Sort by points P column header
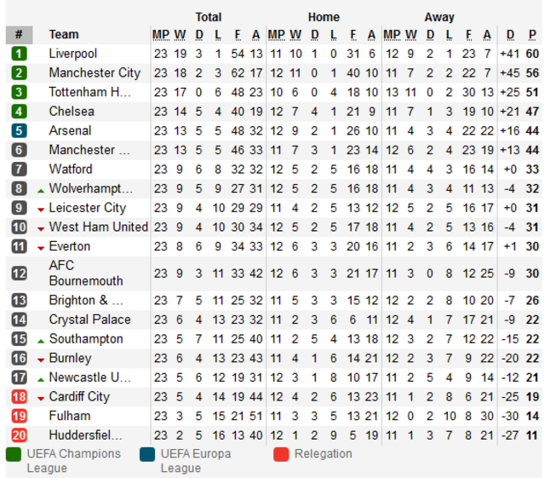The image size is (545, 478). 532,35
